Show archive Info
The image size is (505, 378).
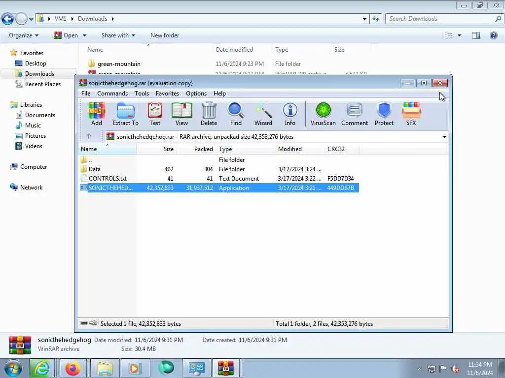[x=290, y=114]
